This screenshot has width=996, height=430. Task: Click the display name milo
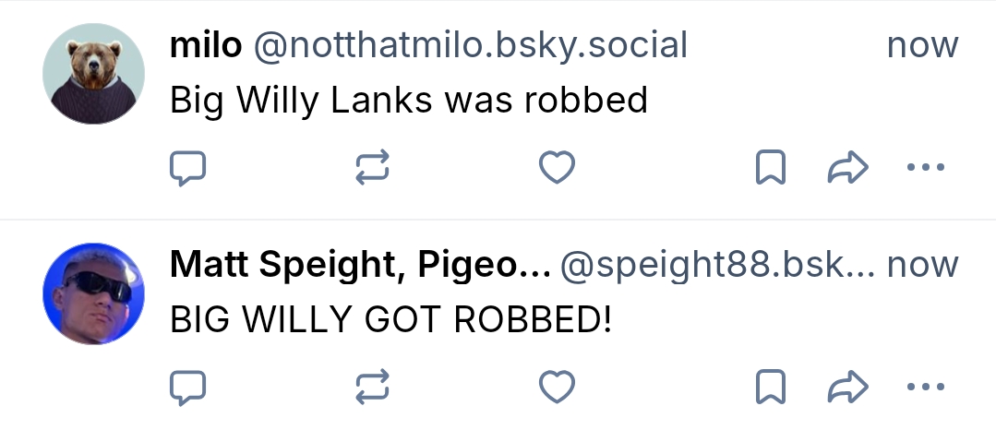[206, 45]
